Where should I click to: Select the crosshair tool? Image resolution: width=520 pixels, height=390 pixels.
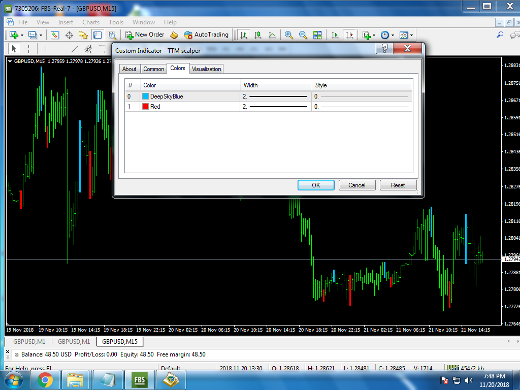29,49
